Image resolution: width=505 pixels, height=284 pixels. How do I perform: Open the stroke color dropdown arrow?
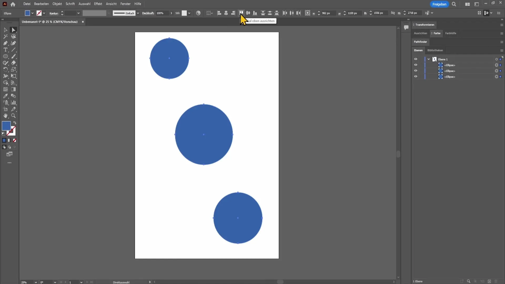(x=44, y=13)
